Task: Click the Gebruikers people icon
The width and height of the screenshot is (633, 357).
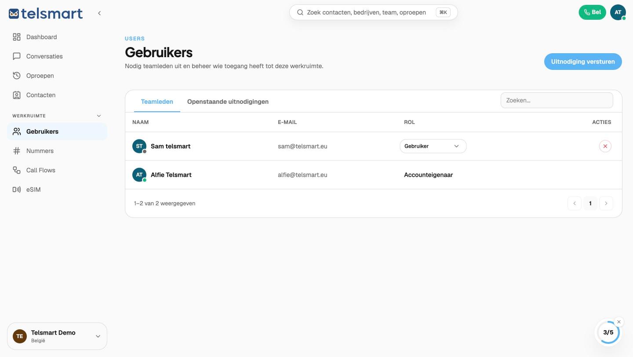Action: 17,131
